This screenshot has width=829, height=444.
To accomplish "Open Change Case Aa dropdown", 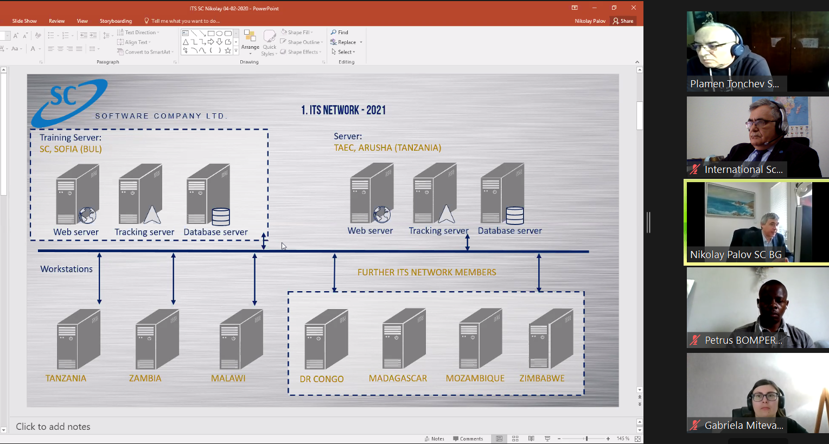I will coord(16,49).
